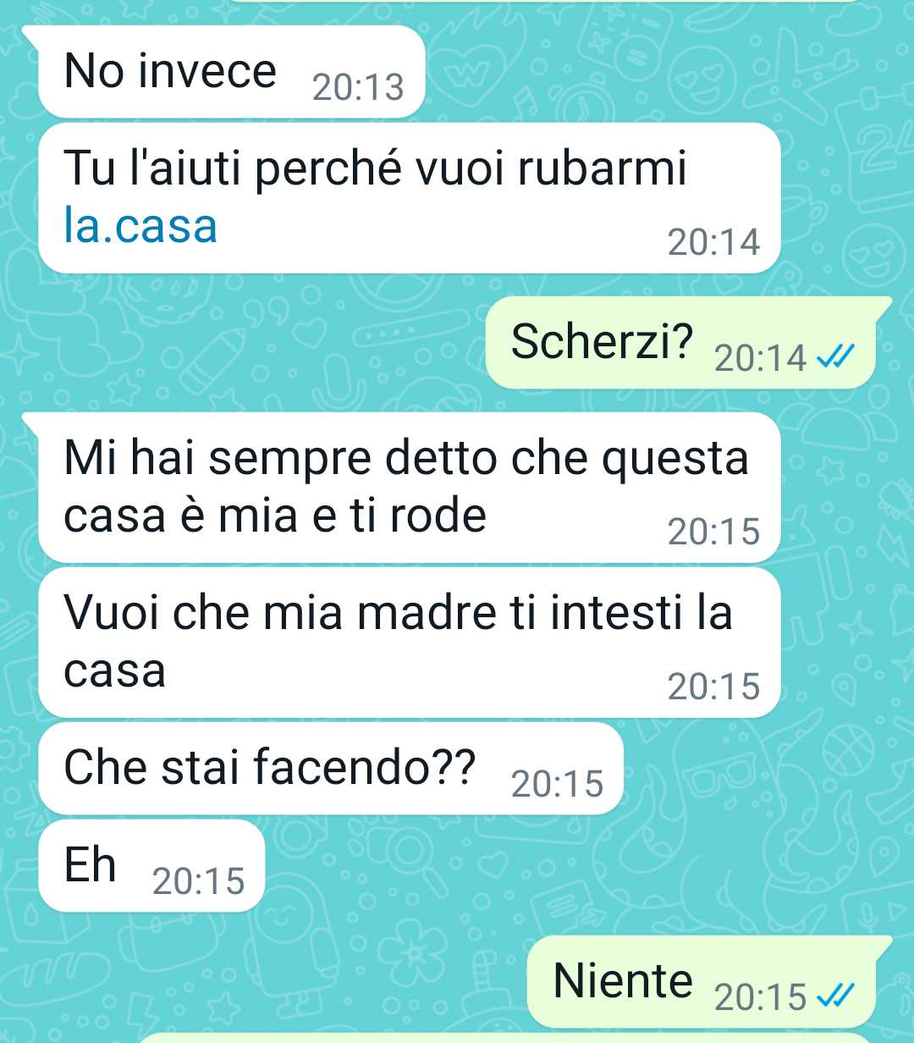Viewport: 914px width, 1043px height.
Task: Tap the 20:13 timestamp on No invece
Action: pos(358,87)
